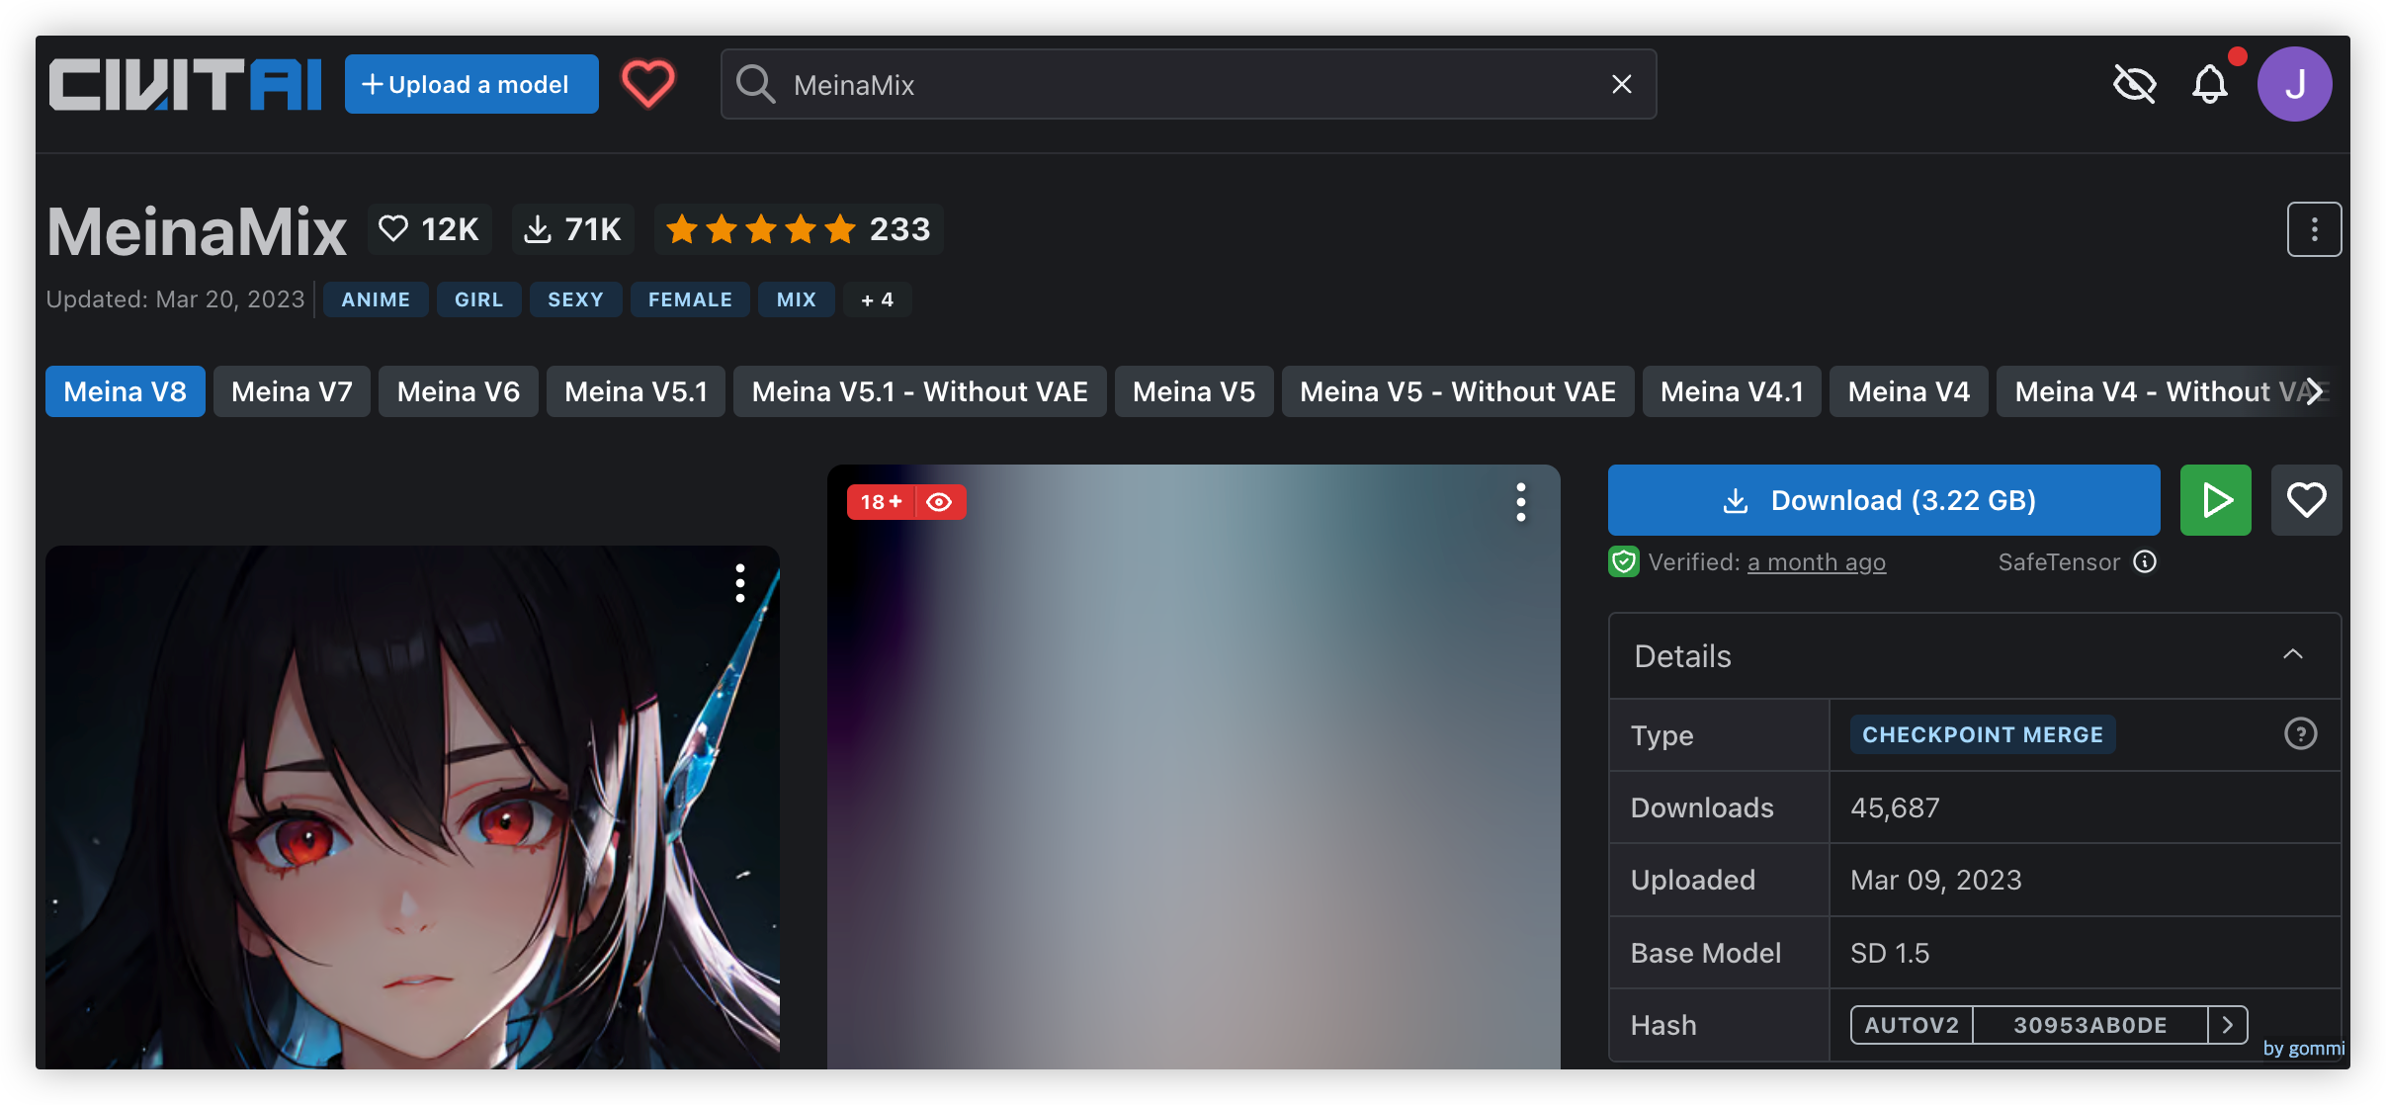Click the Upload a model button
Screen dimensions: 2386x1105
click(471, 84)
